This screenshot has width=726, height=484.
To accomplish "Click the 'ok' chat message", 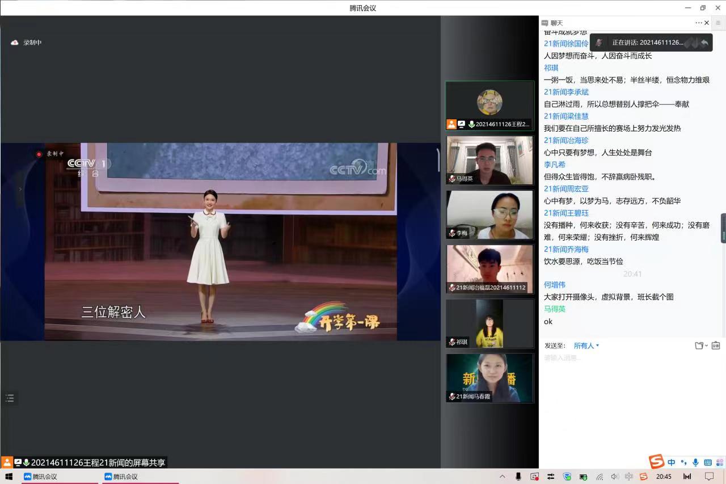I will pos(548,322).
